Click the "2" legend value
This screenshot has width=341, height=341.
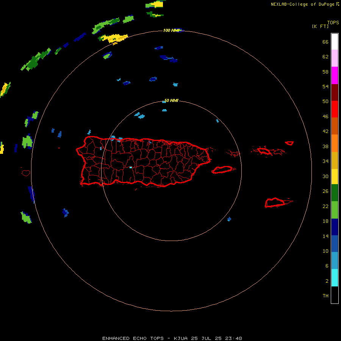pos(327,281)
